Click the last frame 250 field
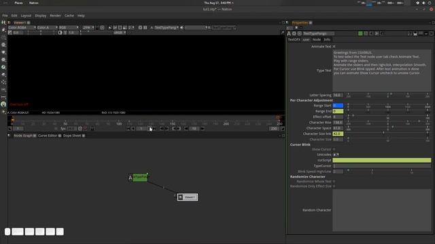The image size is (435, 244). [274, 129]
